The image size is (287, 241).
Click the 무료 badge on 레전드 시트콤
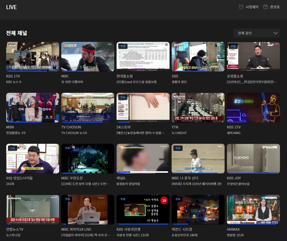pyautogui.click(x=178, y=199)
